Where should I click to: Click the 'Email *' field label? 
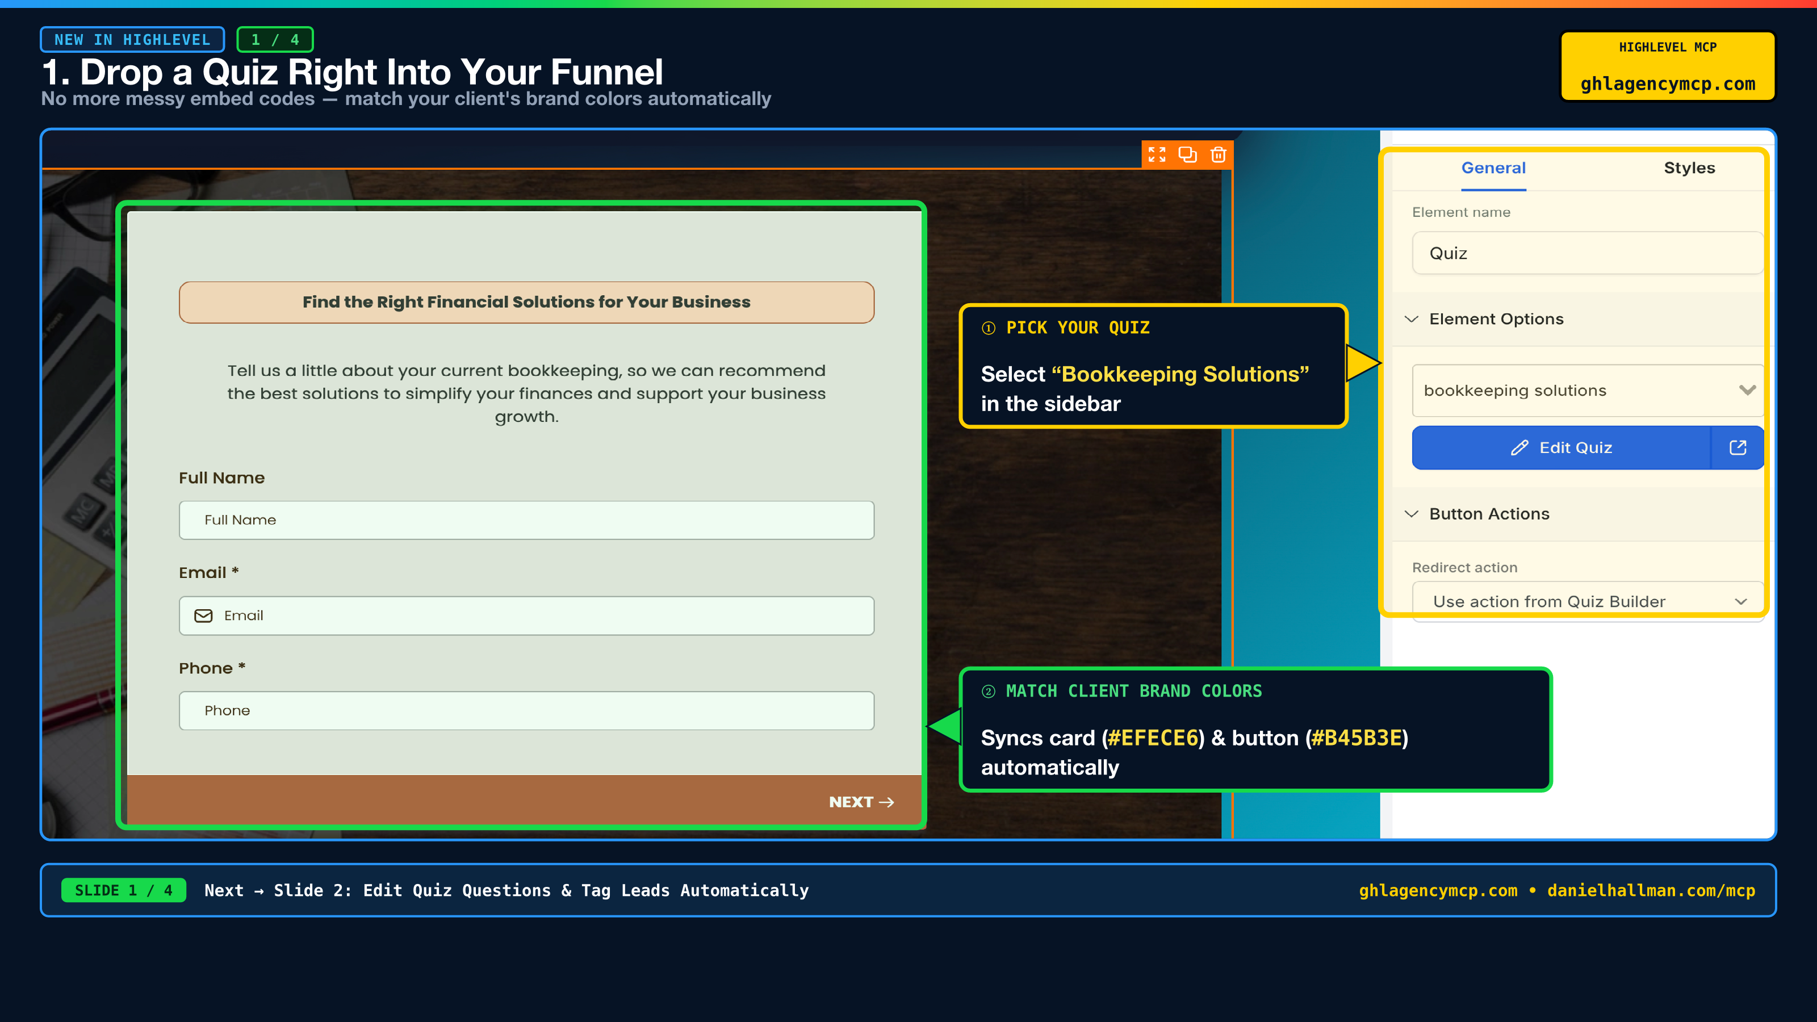click(x=209, y=572)
